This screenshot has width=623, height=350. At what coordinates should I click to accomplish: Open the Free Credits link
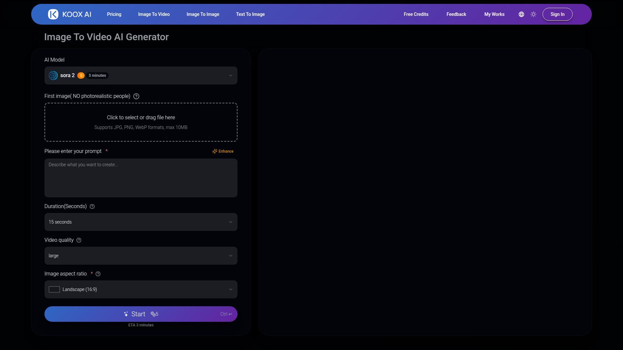[x=416, y=14]
